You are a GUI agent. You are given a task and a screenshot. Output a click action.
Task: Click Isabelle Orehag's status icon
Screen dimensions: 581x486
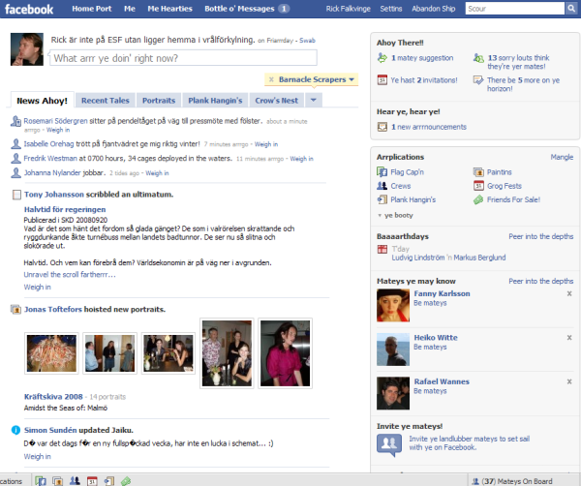(x=15, y=143)
